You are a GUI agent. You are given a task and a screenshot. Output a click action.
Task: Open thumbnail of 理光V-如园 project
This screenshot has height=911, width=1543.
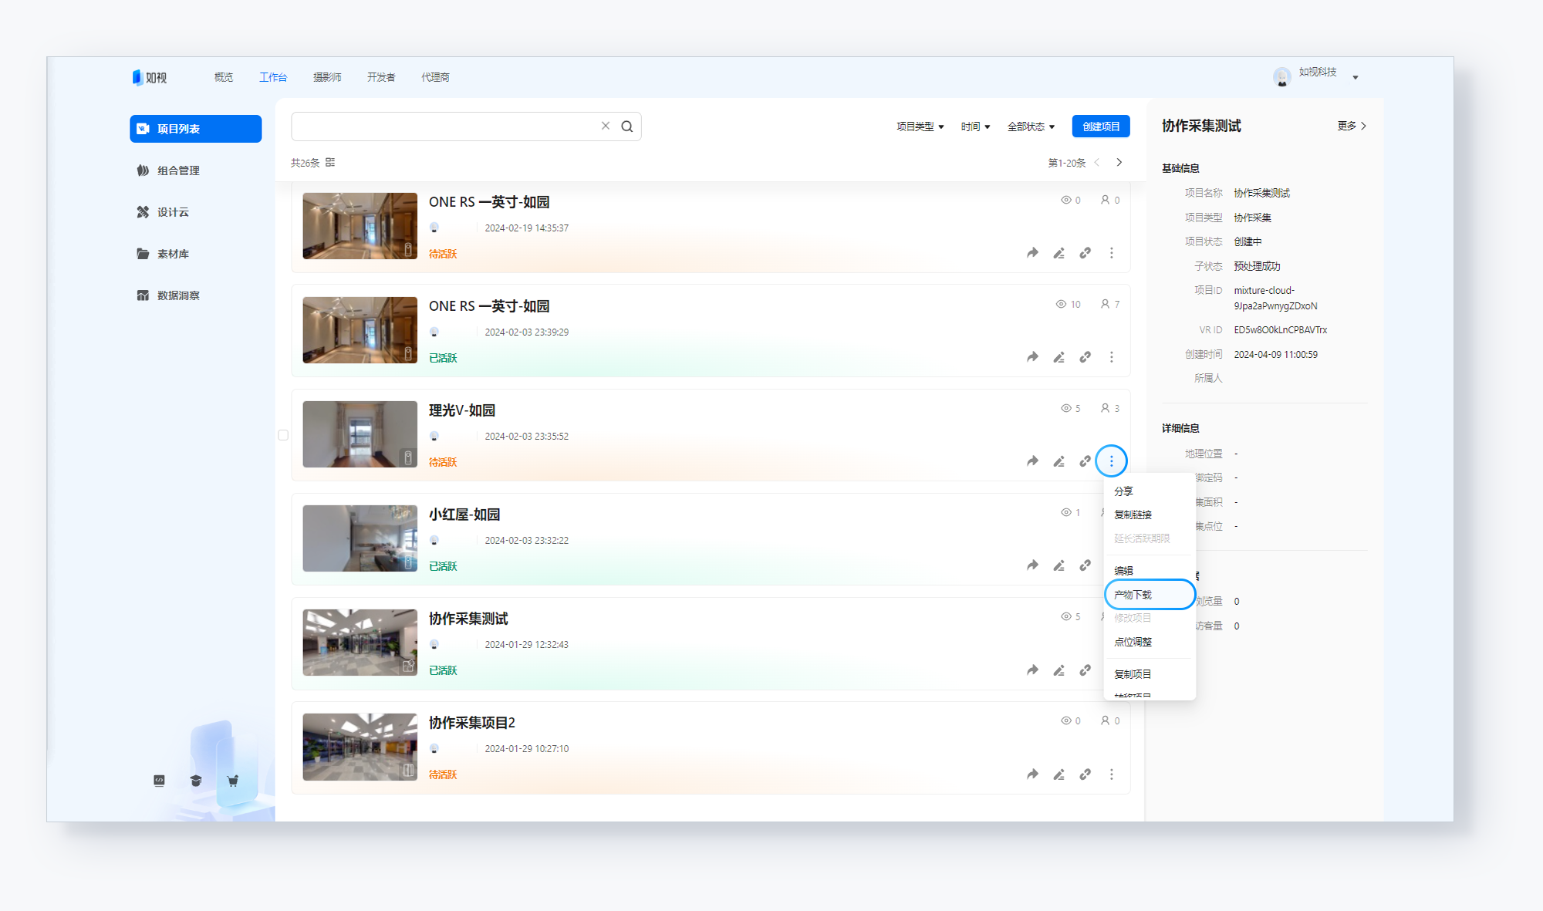pyautogui.click(x=360, y=434)
